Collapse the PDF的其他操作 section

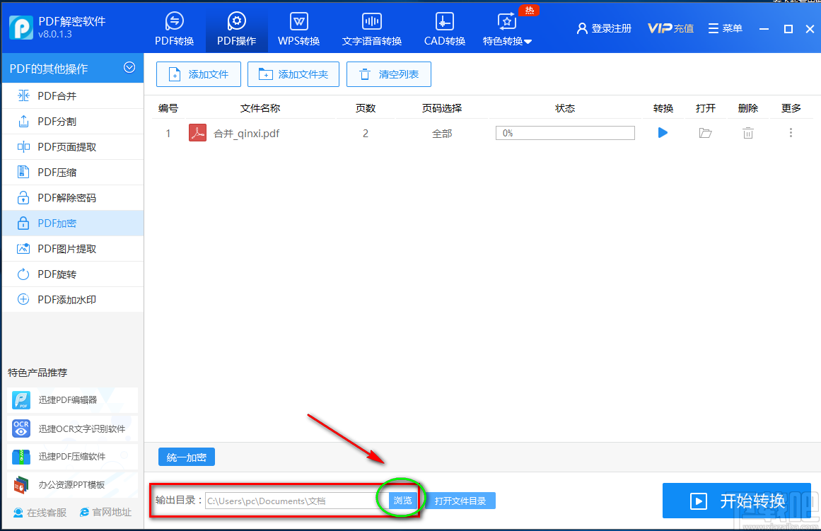coord(129,68)
